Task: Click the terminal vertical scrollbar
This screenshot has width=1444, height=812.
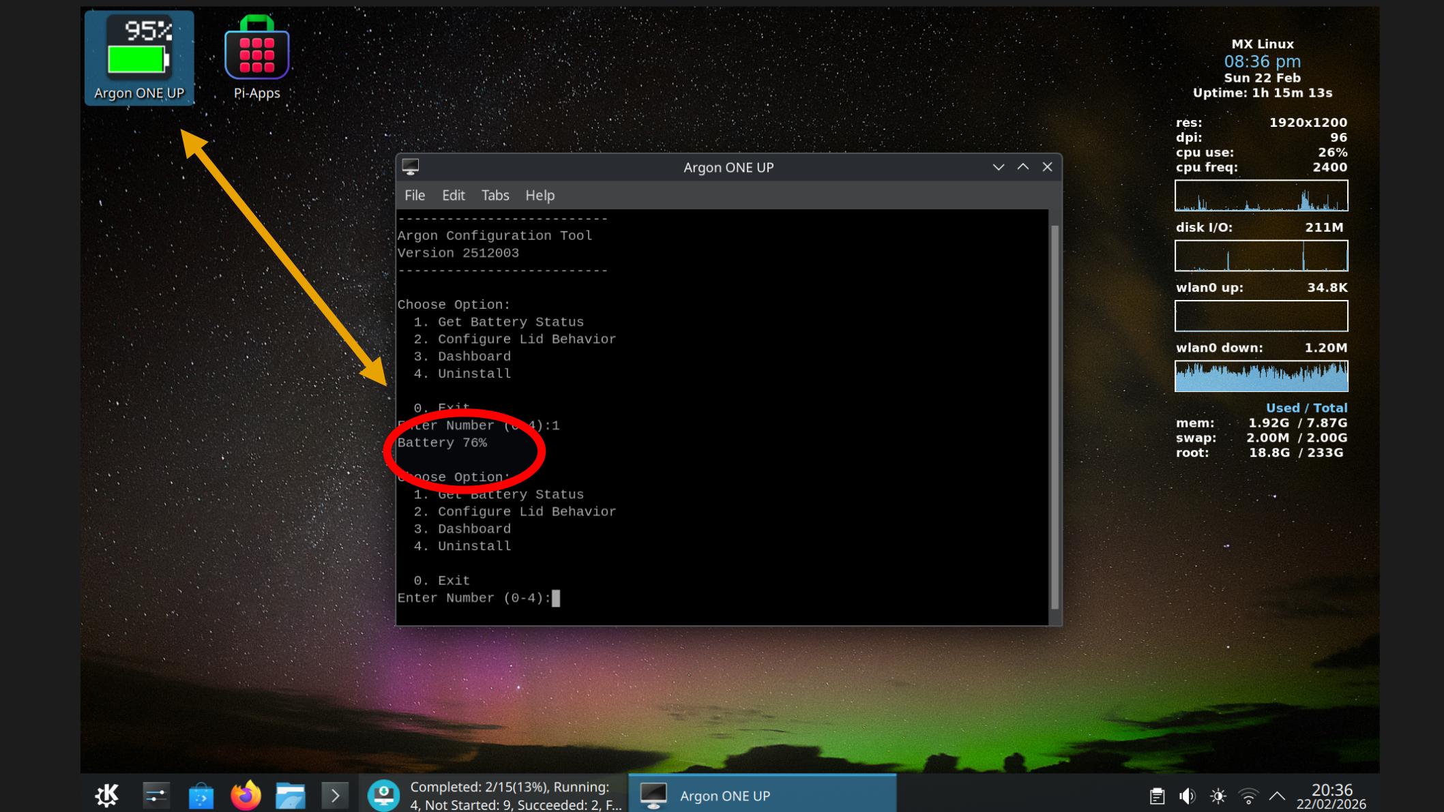Action: [x=1055, y=416]
